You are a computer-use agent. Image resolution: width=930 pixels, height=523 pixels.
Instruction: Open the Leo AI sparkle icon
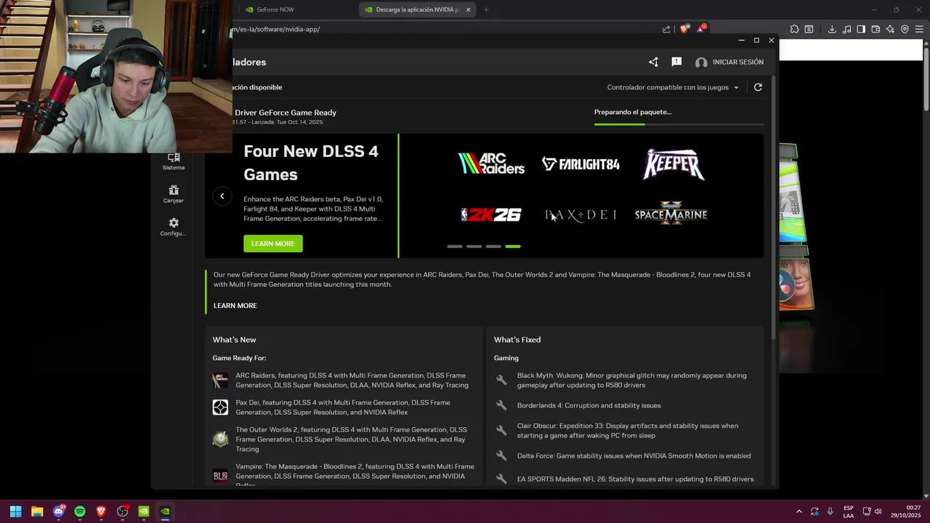point(890,29)
